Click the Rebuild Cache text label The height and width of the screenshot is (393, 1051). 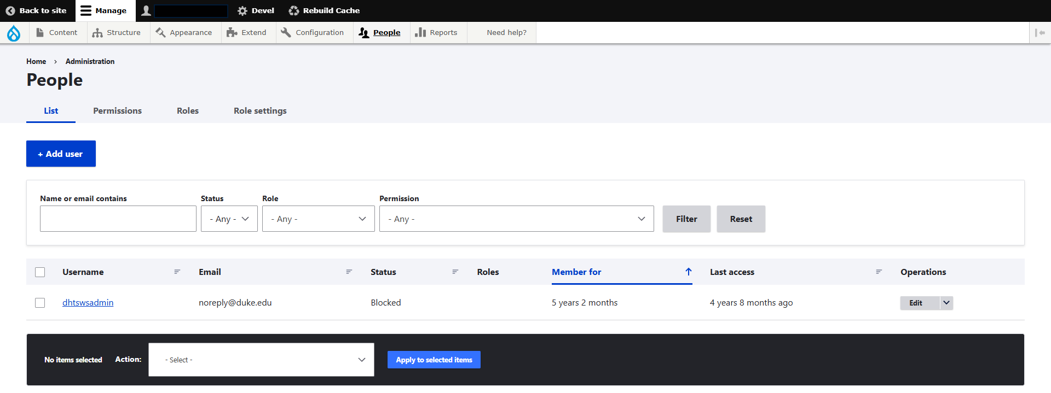click(x=332, y=10)
